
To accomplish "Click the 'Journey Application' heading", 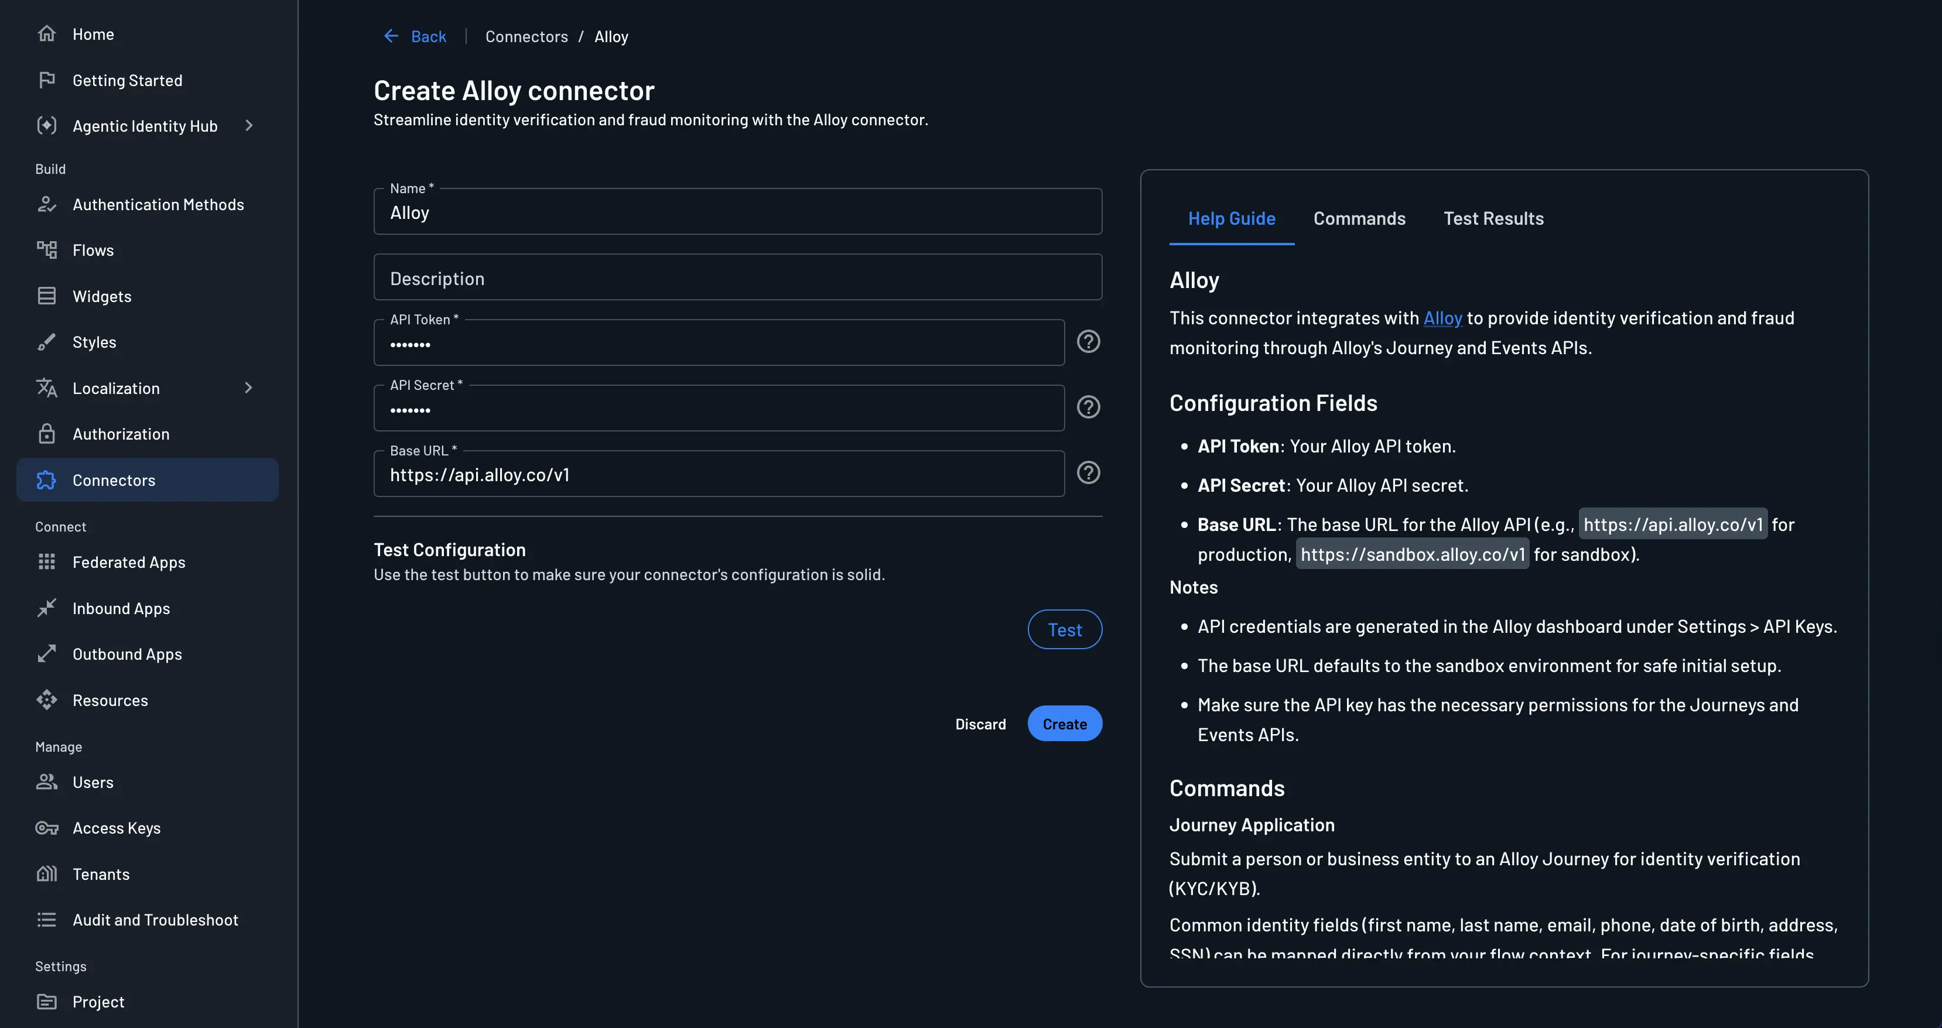I will click(1252, 825).
